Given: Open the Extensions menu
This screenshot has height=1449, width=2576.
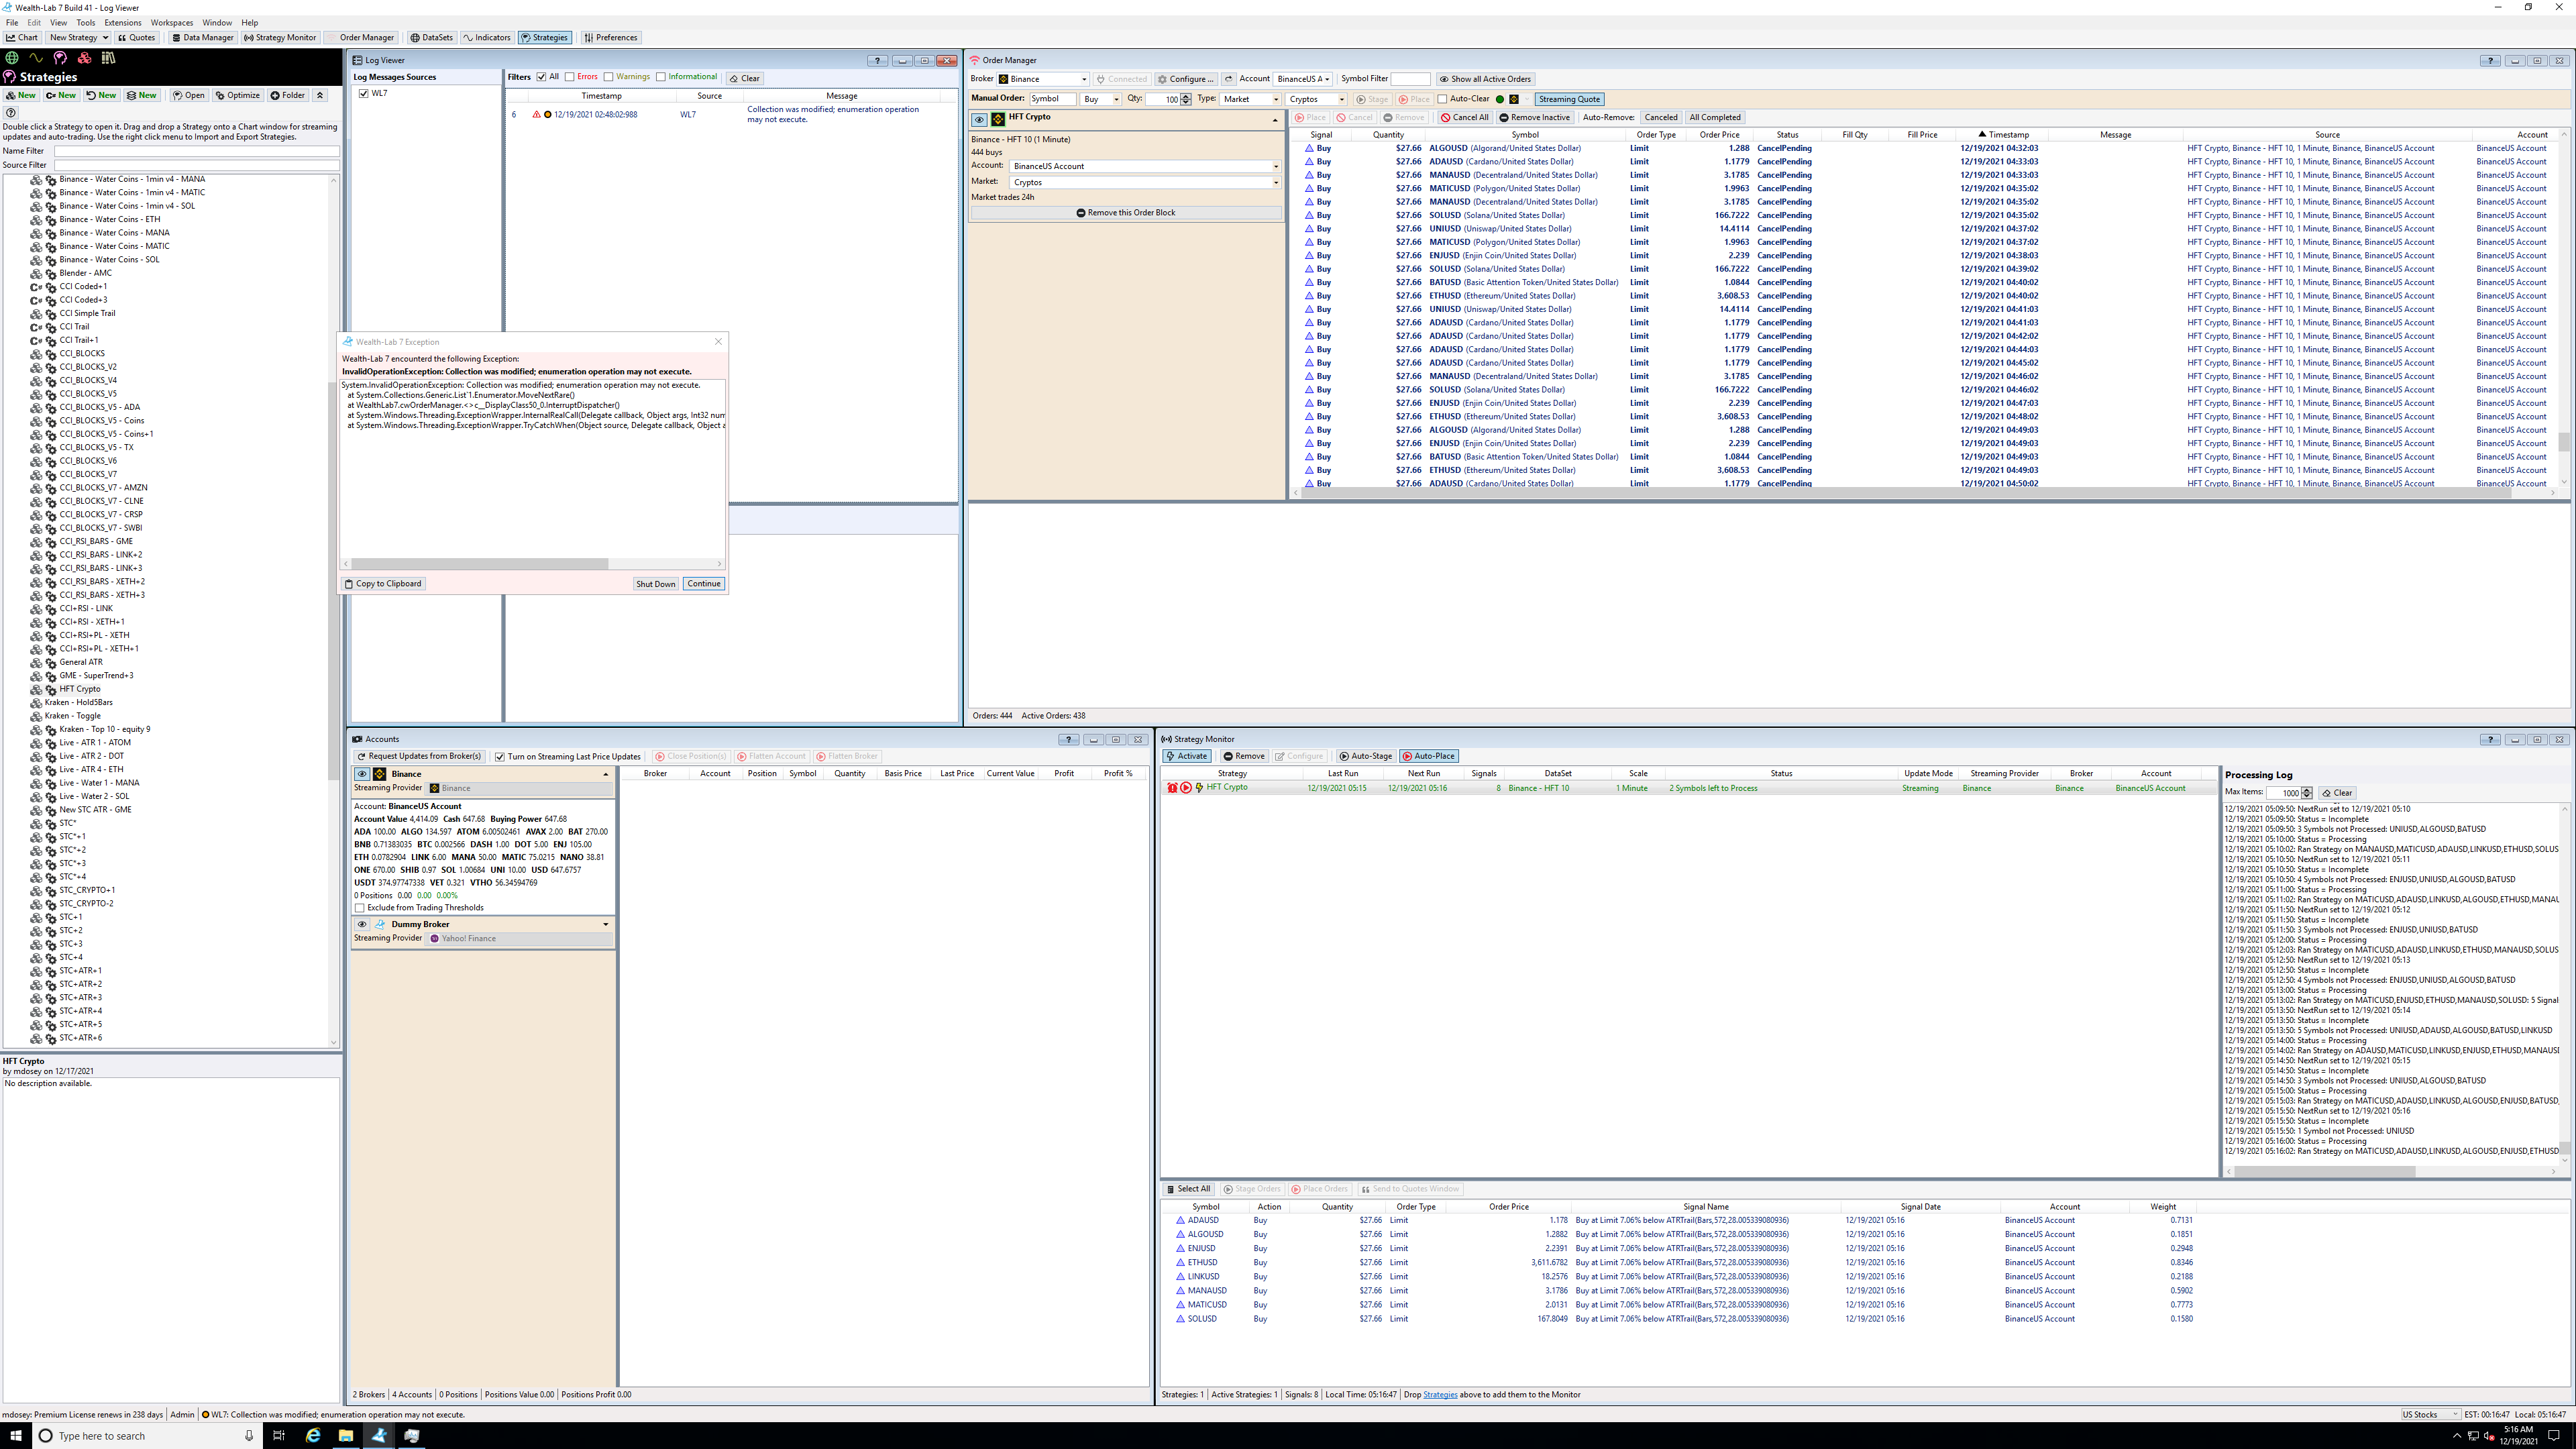Looking at the screenshot, I should [123, 22].
